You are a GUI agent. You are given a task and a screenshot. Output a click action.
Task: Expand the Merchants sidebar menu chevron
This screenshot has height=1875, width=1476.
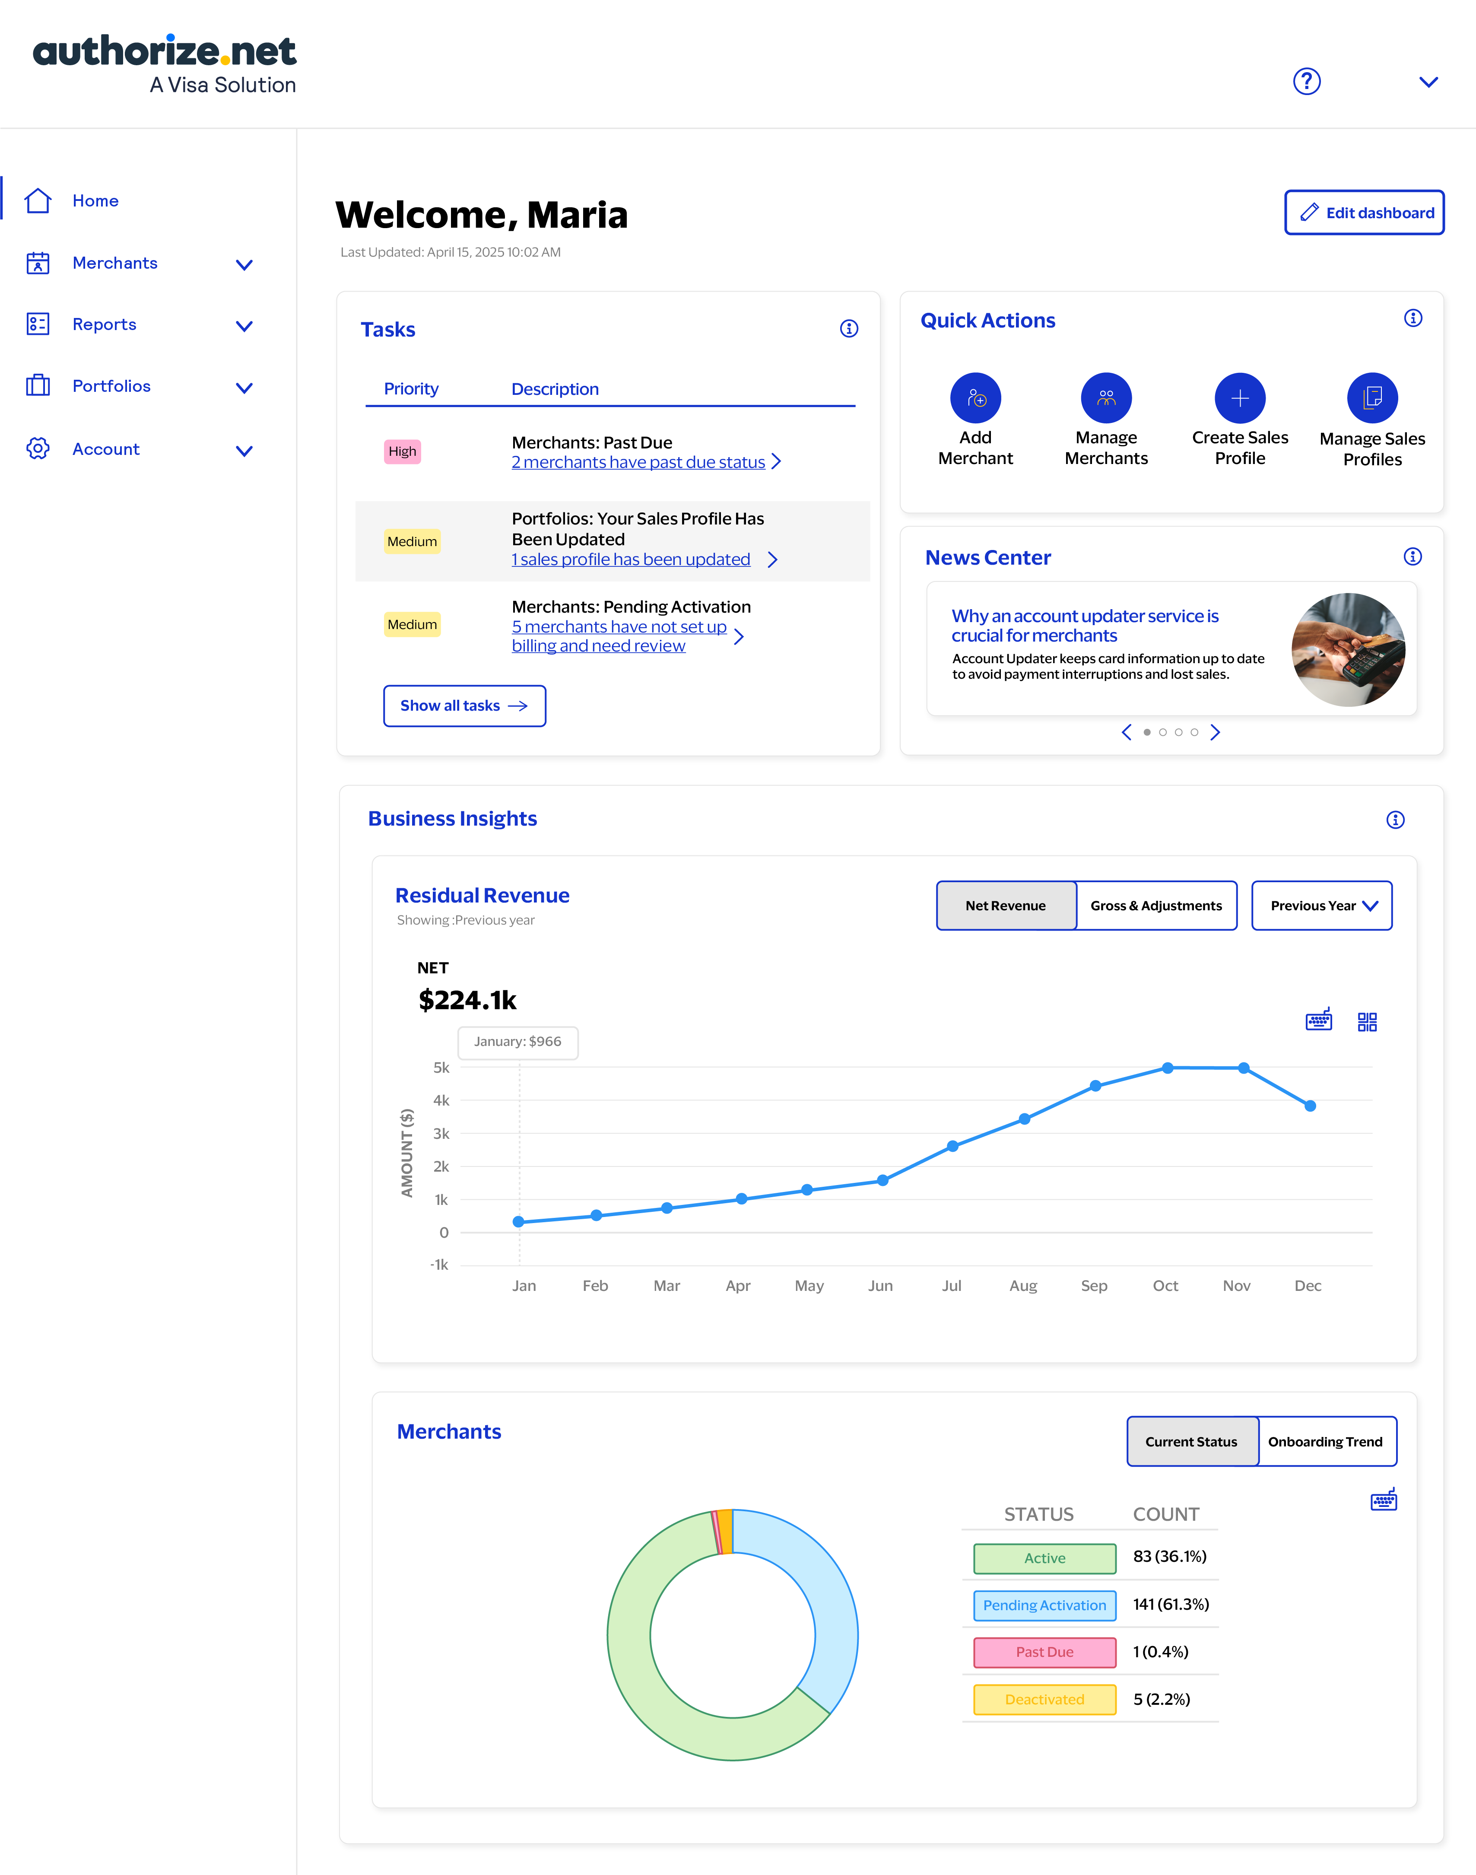[244, 264]
